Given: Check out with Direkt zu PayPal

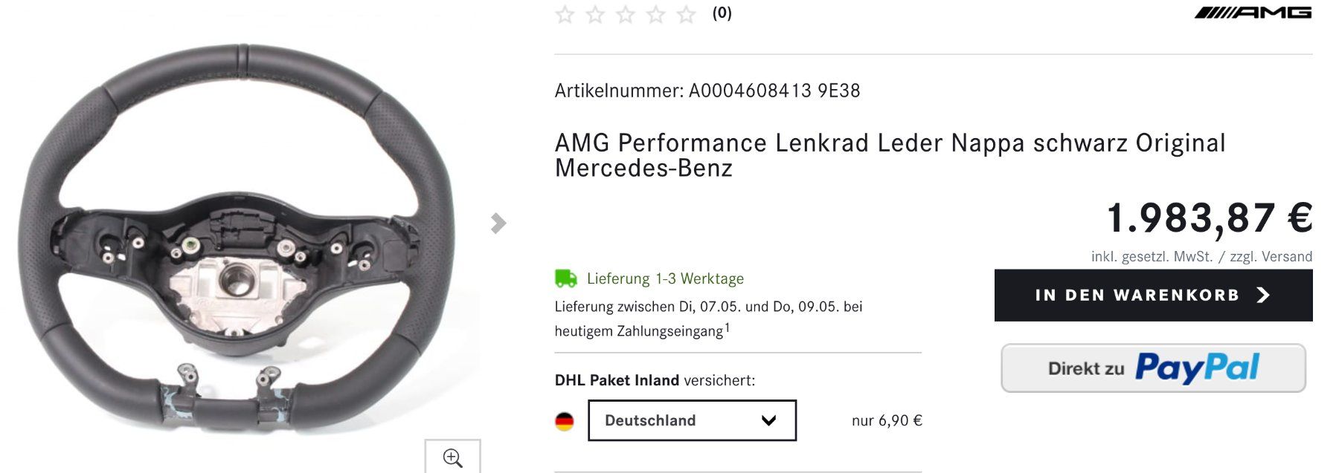Looking at the screenshot, I should tap(1153, 368).
